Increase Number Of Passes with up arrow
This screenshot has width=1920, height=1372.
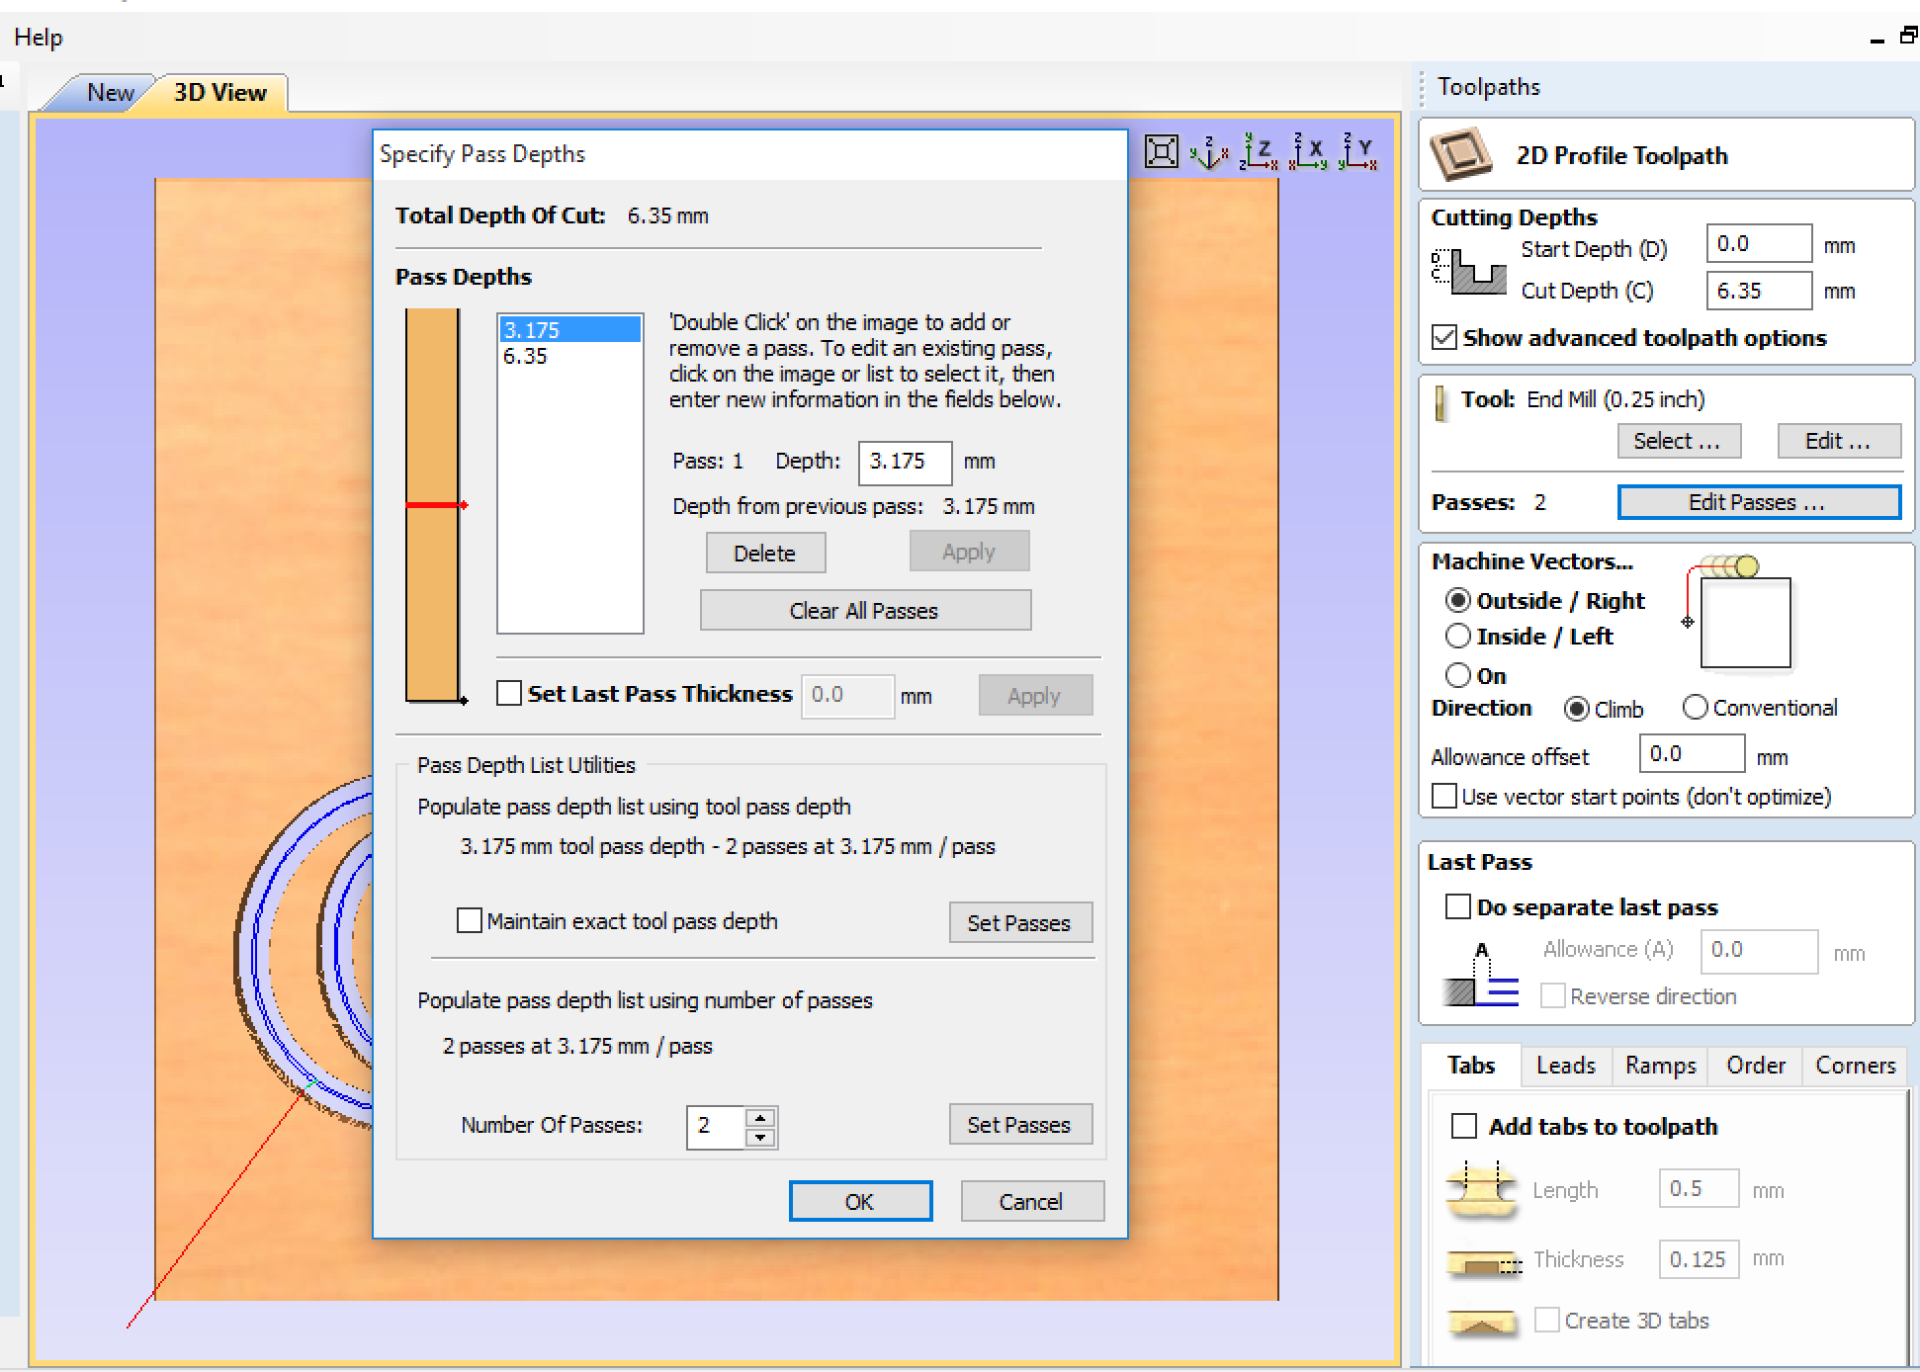coord(759,1118)
